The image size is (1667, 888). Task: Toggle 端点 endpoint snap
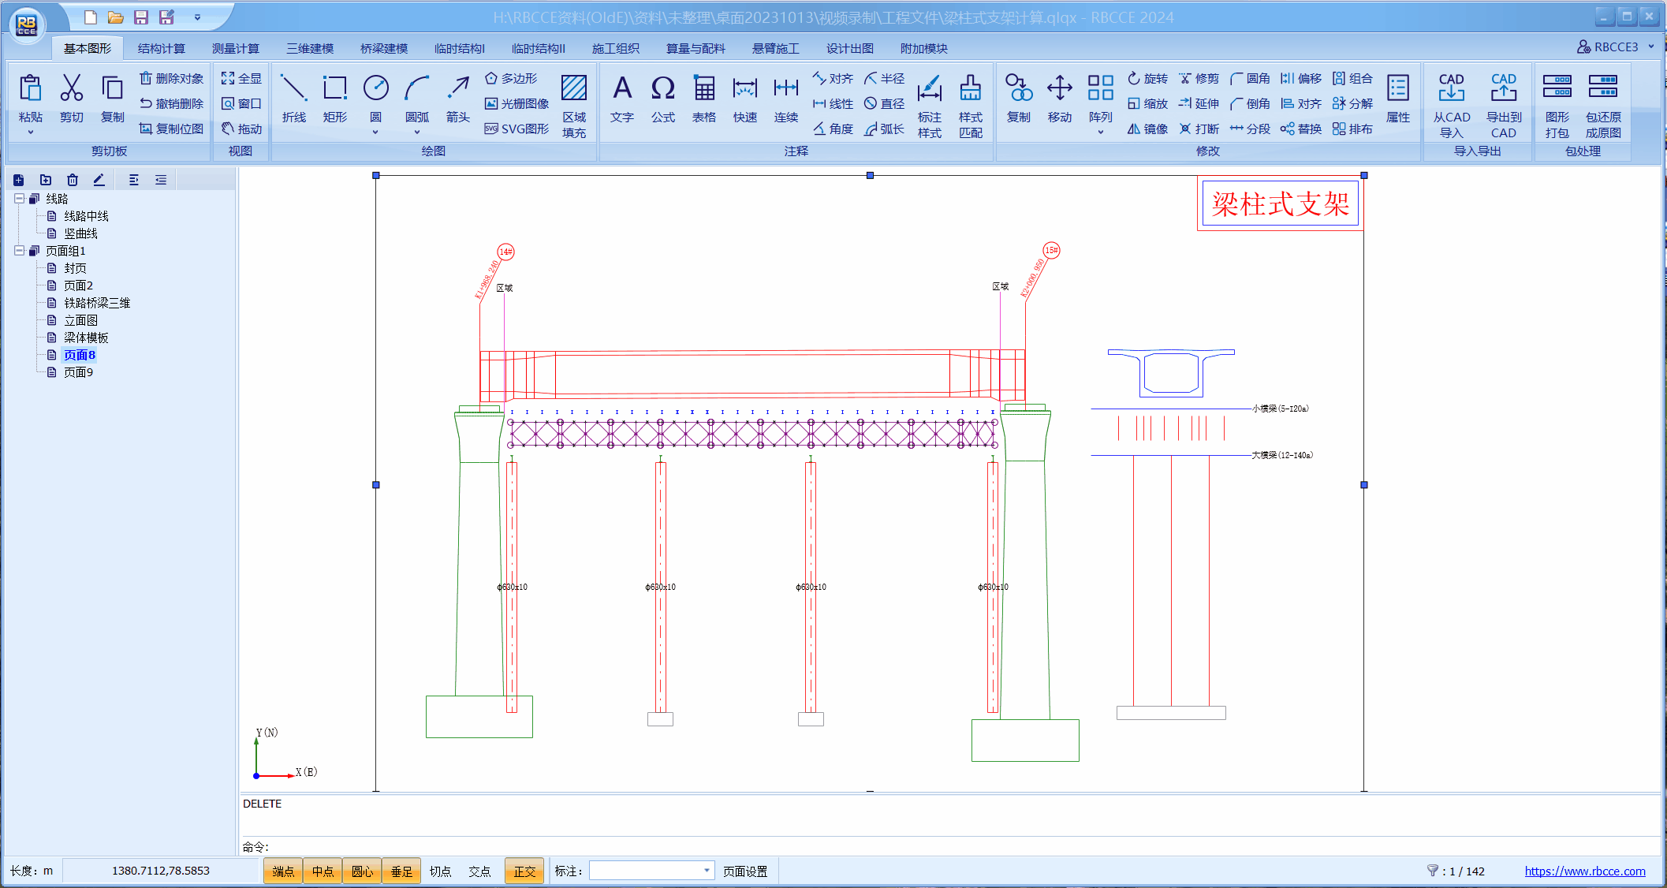tap(283, 871)
